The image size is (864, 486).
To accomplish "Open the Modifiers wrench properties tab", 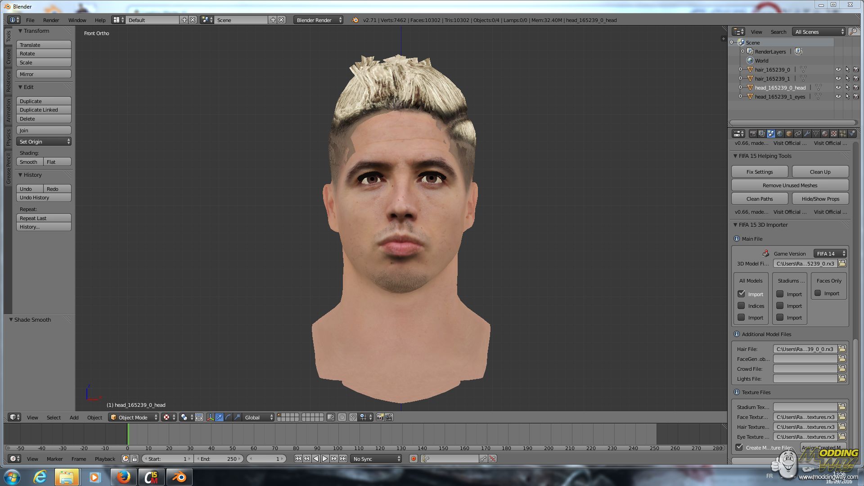I will coord(807,134).
